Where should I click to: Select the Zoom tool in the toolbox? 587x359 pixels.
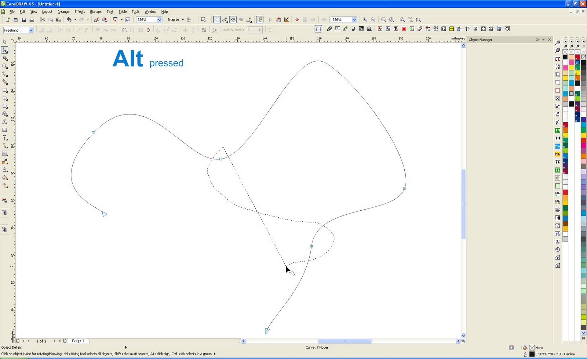(x=5, y=66)
